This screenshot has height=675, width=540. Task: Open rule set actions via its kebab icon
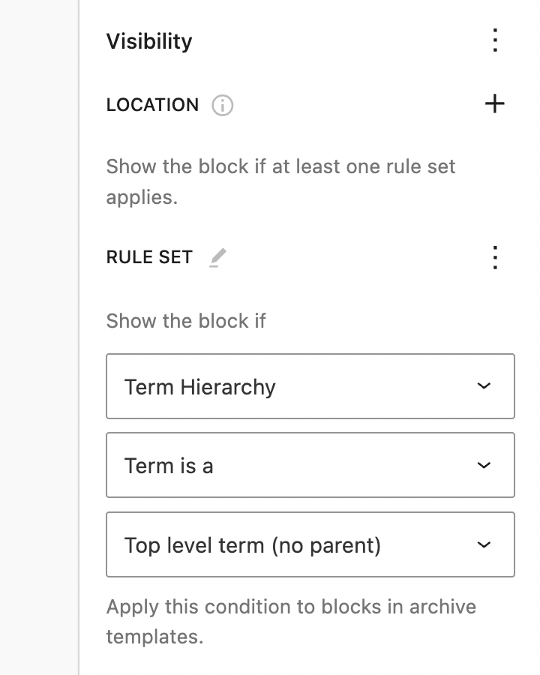coord(495,258)
